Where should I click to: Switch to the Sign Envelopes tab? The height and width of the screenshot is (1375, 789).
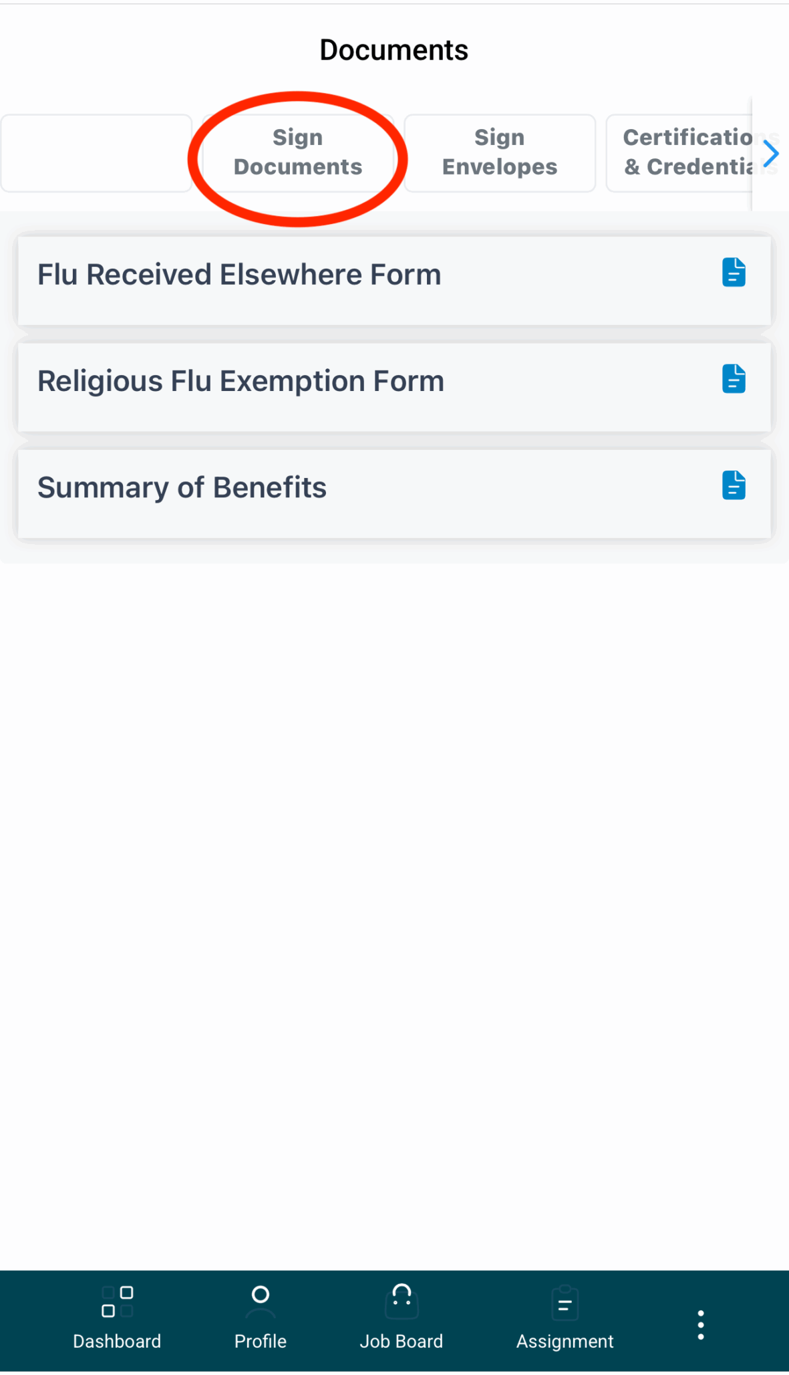(500, 152)
